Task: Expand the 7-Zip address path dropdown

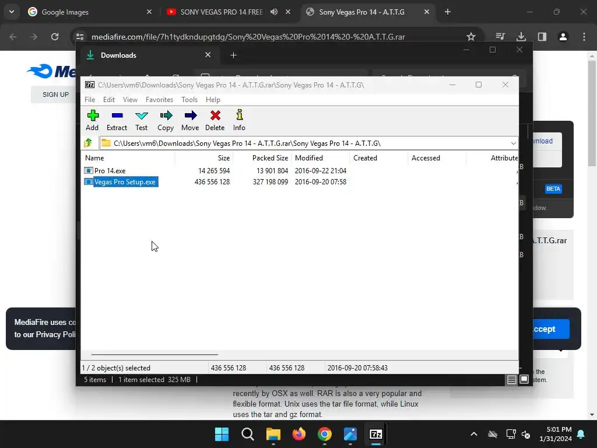Action: pyautogui.click(x=513, y=143)
